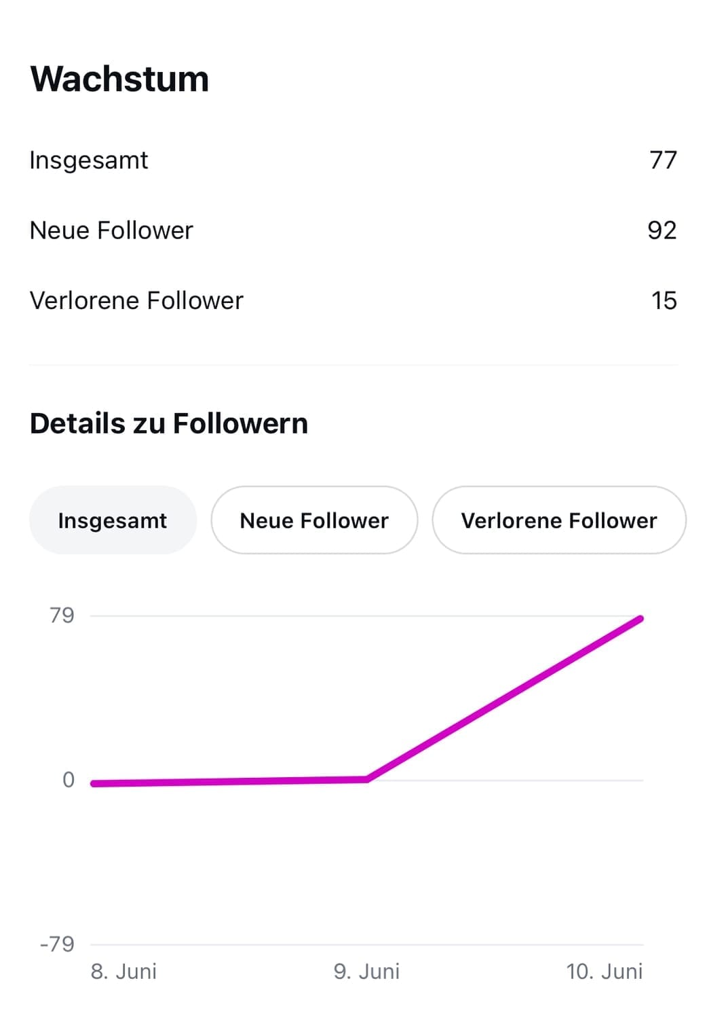Click the 79 y-axis label
Viewport: 707px width, 1019px height.
(62, 615)
